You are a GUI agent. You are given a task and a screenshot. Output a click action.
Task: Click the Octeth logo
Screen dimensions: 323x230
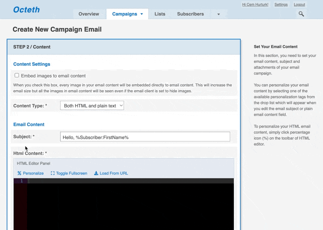click(26, 10)
